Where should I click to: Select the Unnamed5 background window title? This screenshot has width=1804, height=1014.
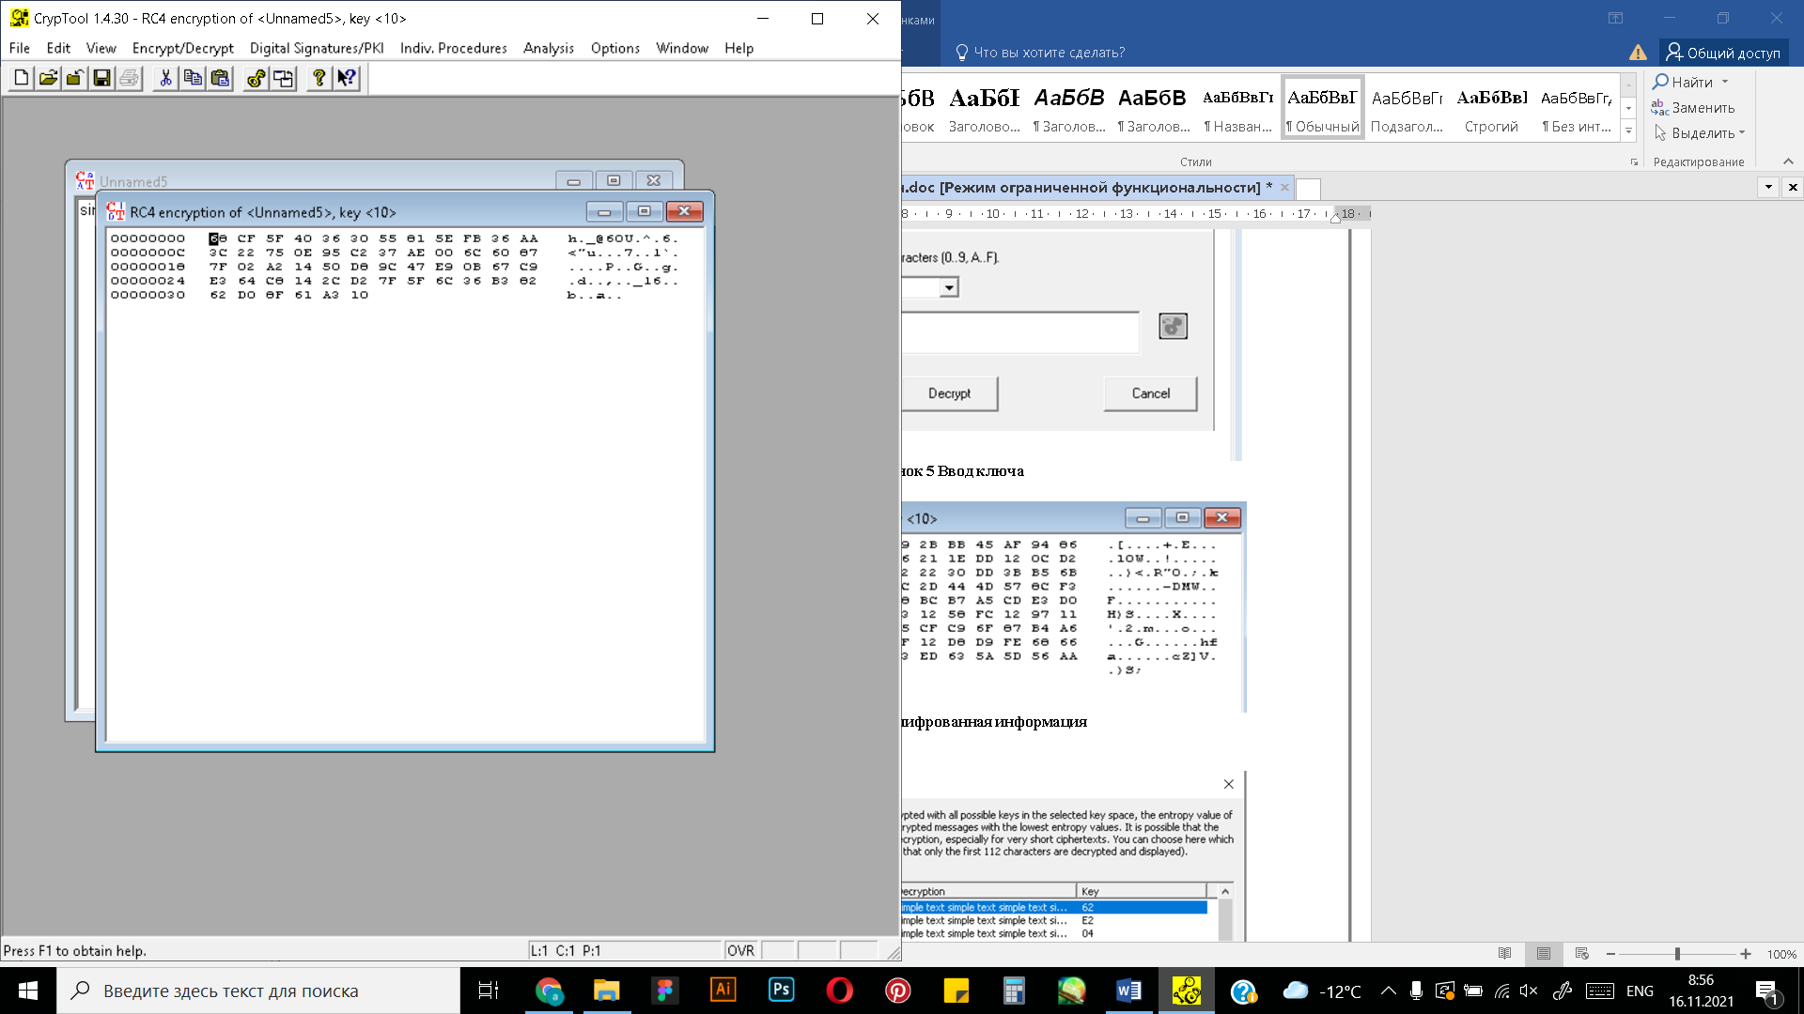point(133,181)
